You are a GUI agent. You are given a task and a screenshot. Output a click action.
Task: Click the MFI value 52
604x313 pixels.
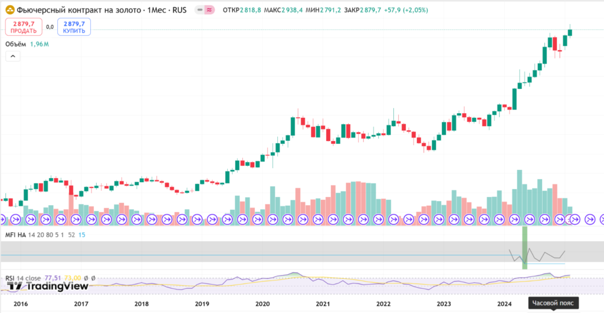(71, 235)
